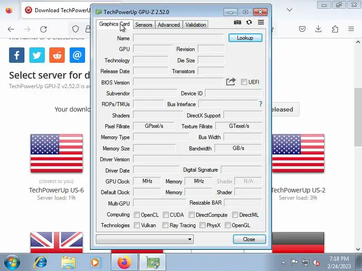The height and width of the screenshot is (271, 362).
Task: Toggle the Ray Tracing checkbox
Action: click(165, 225)
